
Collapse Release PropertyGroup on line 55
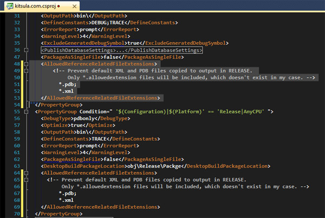point(26,112)
